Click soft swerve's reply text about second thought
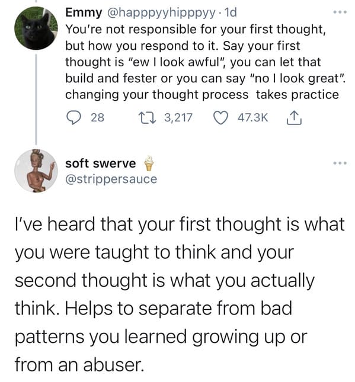Image resolution: width=355 pixels, height=382 pixels. click(180, 294)
